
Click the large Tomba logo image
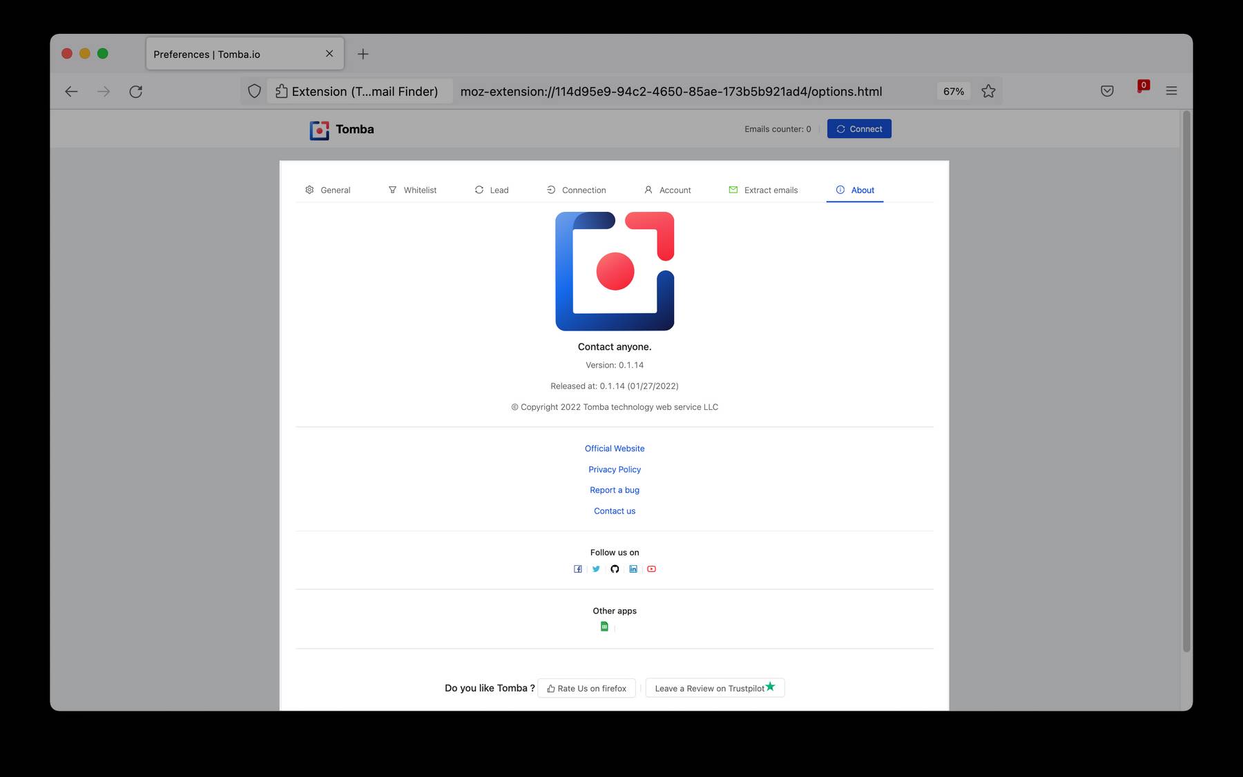point(615,271)
